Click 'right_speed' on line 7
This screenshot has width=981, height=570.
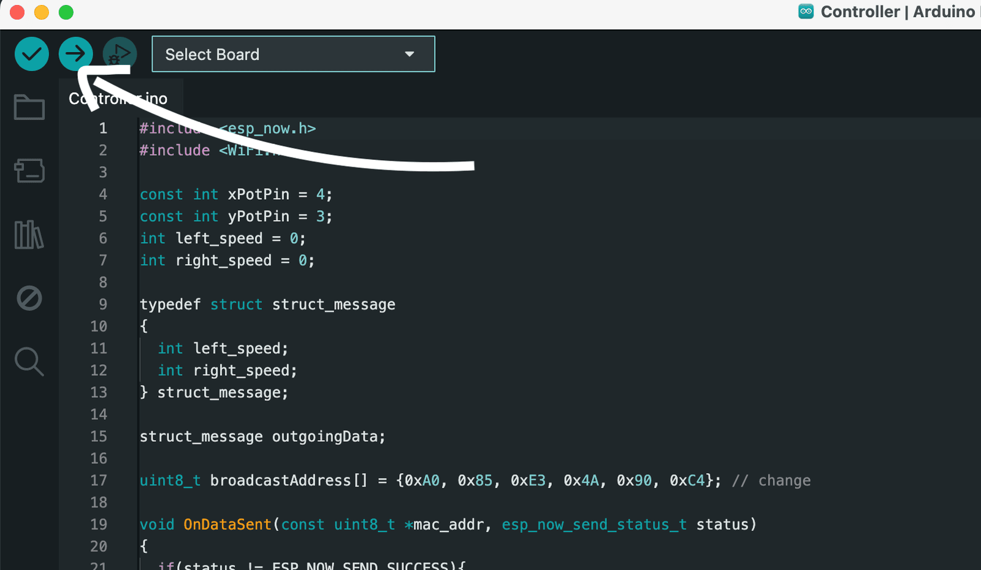(224, 260)
